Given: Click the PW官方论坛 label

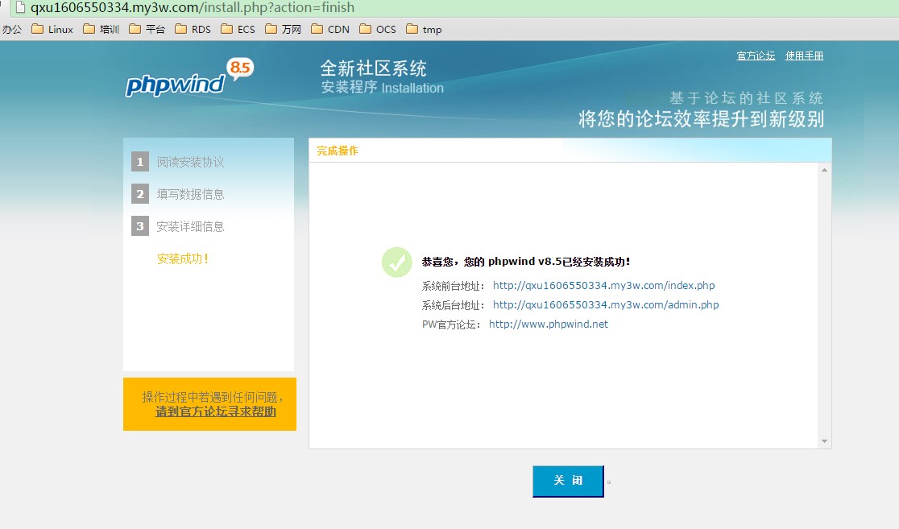Looking at the screenshot, I should [450, 325].
